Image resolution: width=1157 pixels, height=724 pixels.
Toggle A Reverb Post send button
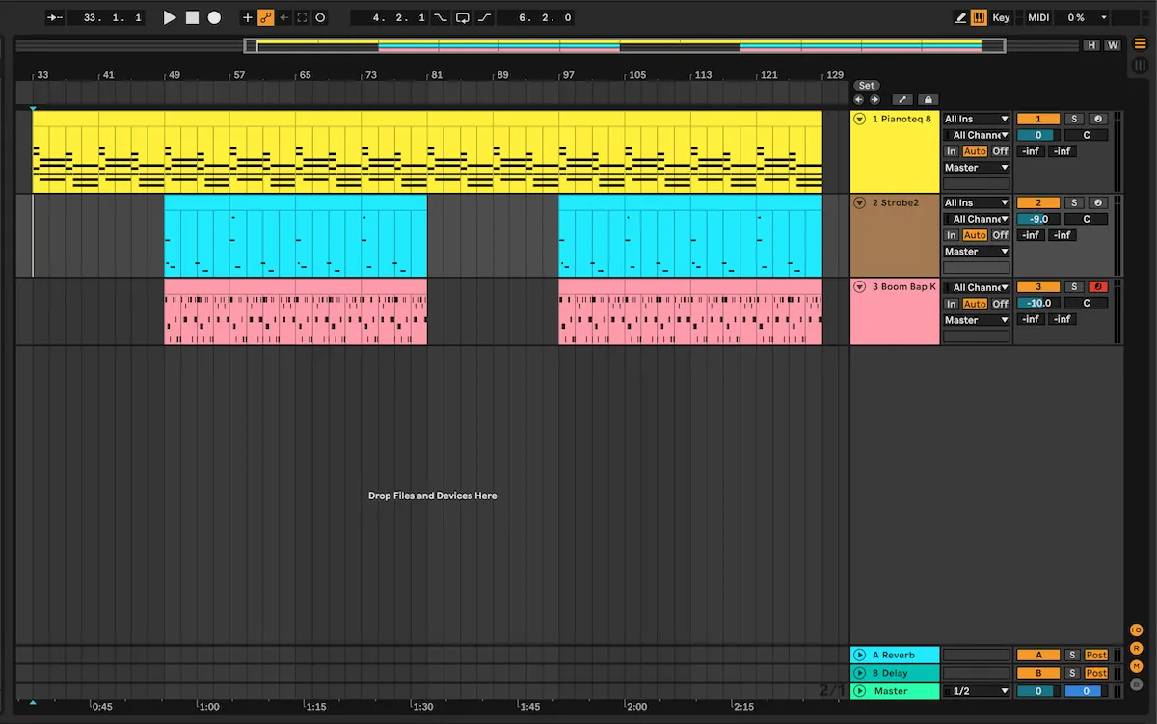pyautogui.click(x=1096, y=656)
